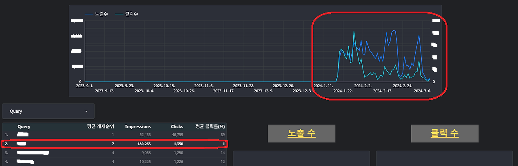Click the 2023. 11. 28. axis label
This screenshot has height=166, width=518.
[x=243, y=86]
